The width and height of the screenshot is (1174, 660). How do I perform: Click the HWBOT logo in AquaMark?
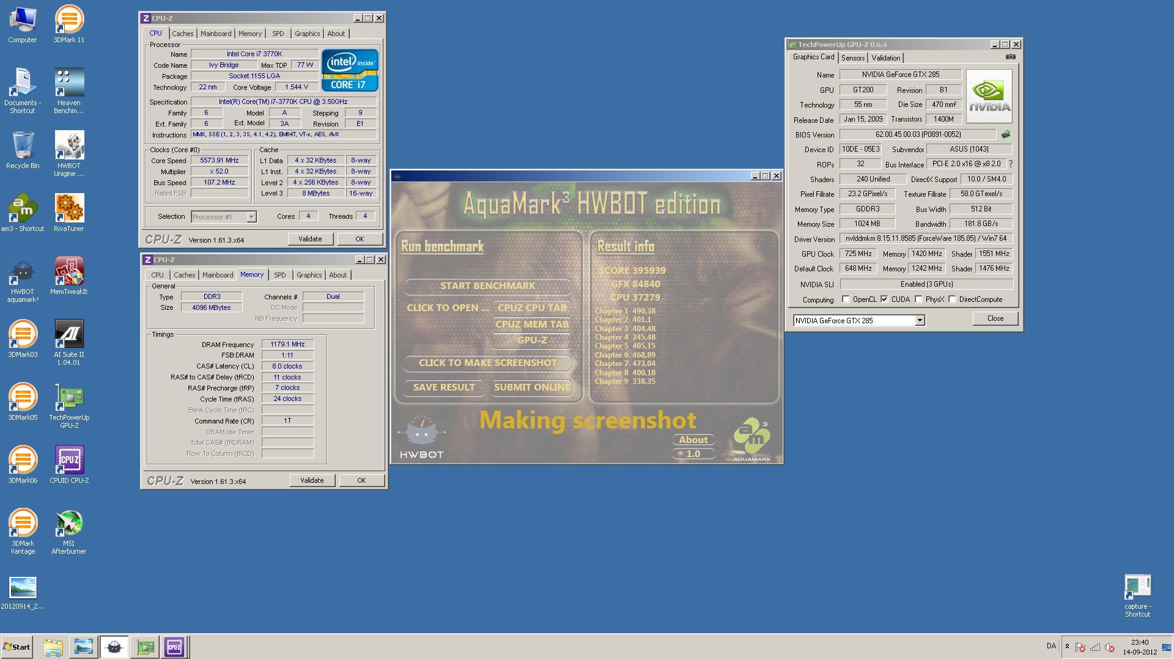point(421,438)
